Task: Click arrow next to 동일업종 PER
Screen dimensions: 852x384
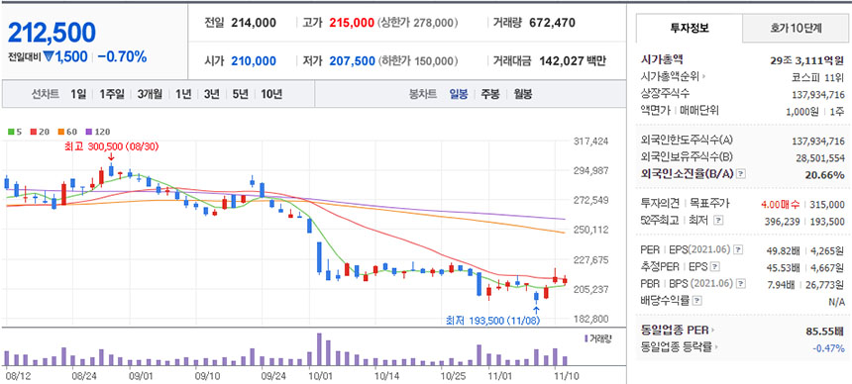Action: [713, 331]
